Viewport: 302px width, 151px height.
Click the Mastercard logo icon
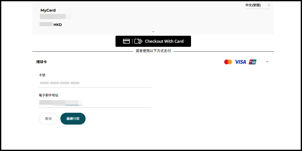pyautogui.click(x=228, y=62)
